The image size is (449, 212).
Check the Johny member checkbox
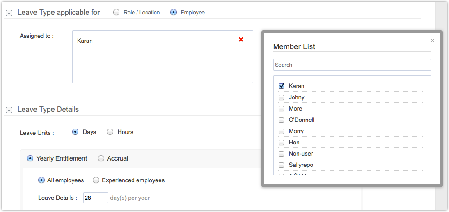[x=281, y=97]
